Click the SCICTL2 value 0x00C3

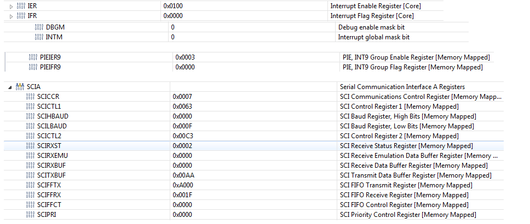pos(182,136)
